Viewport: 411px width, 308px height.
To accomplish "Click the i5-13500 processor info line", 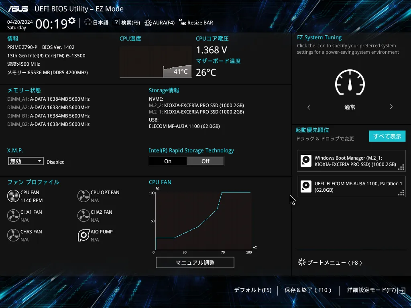I will pos(46,55).
